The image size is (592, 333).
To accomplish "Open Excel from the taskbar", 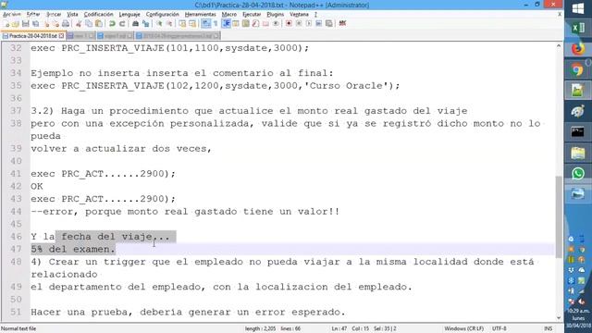I will coord(578,29).
